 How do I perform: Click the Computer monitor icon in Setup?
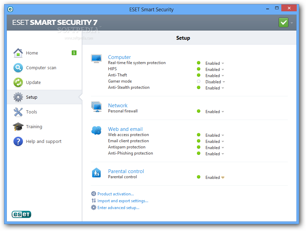click(96, 58)
